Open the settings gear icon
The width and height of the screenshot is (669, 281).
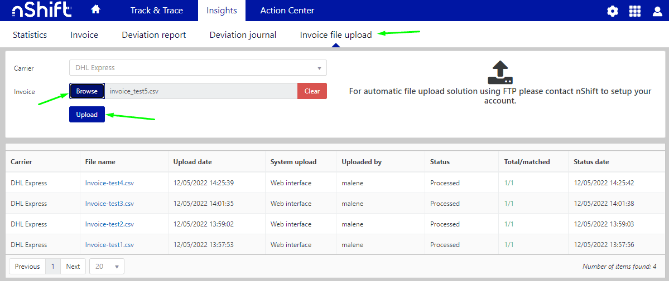[x=613, y=11]
